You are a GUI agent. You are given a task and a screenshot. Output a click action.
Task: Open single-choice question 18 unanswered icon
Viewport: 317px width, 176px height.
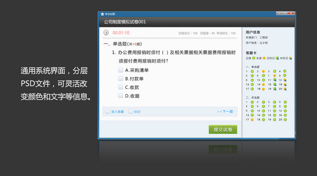tap(263, 89)
